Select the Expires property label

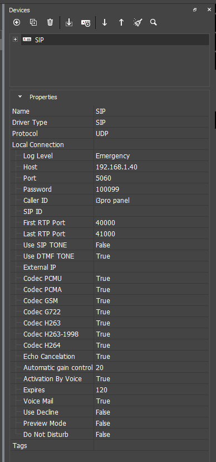coord(34,390)
